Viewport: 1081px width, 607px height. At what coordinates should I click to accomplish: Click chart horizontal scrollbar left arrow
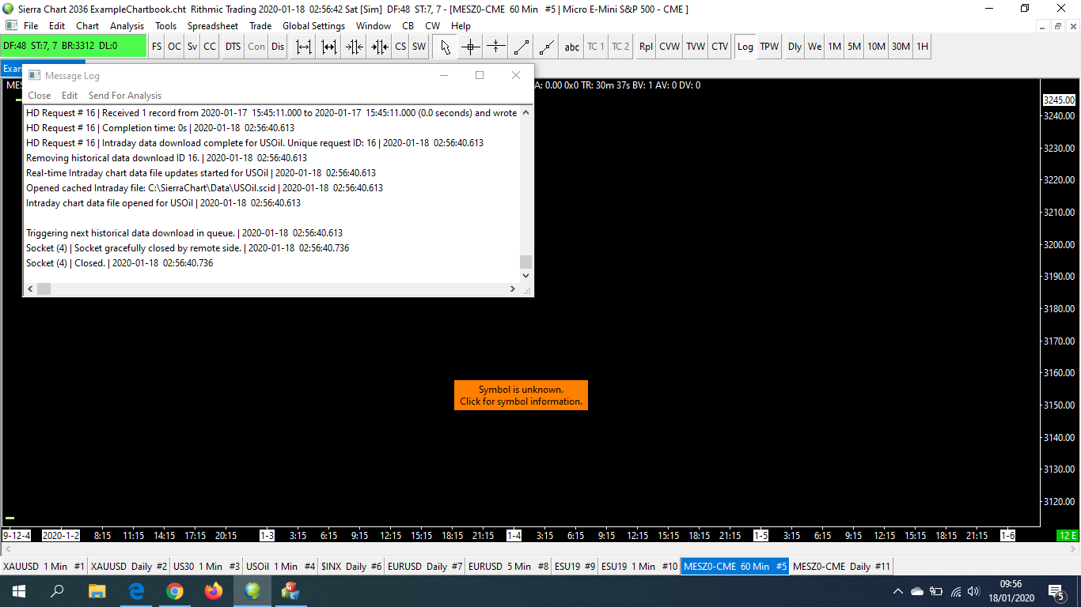[x=6, y=549]
